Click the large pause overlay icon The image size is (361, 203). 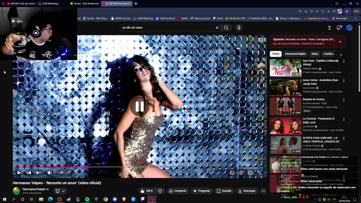[x=140, y=107]
